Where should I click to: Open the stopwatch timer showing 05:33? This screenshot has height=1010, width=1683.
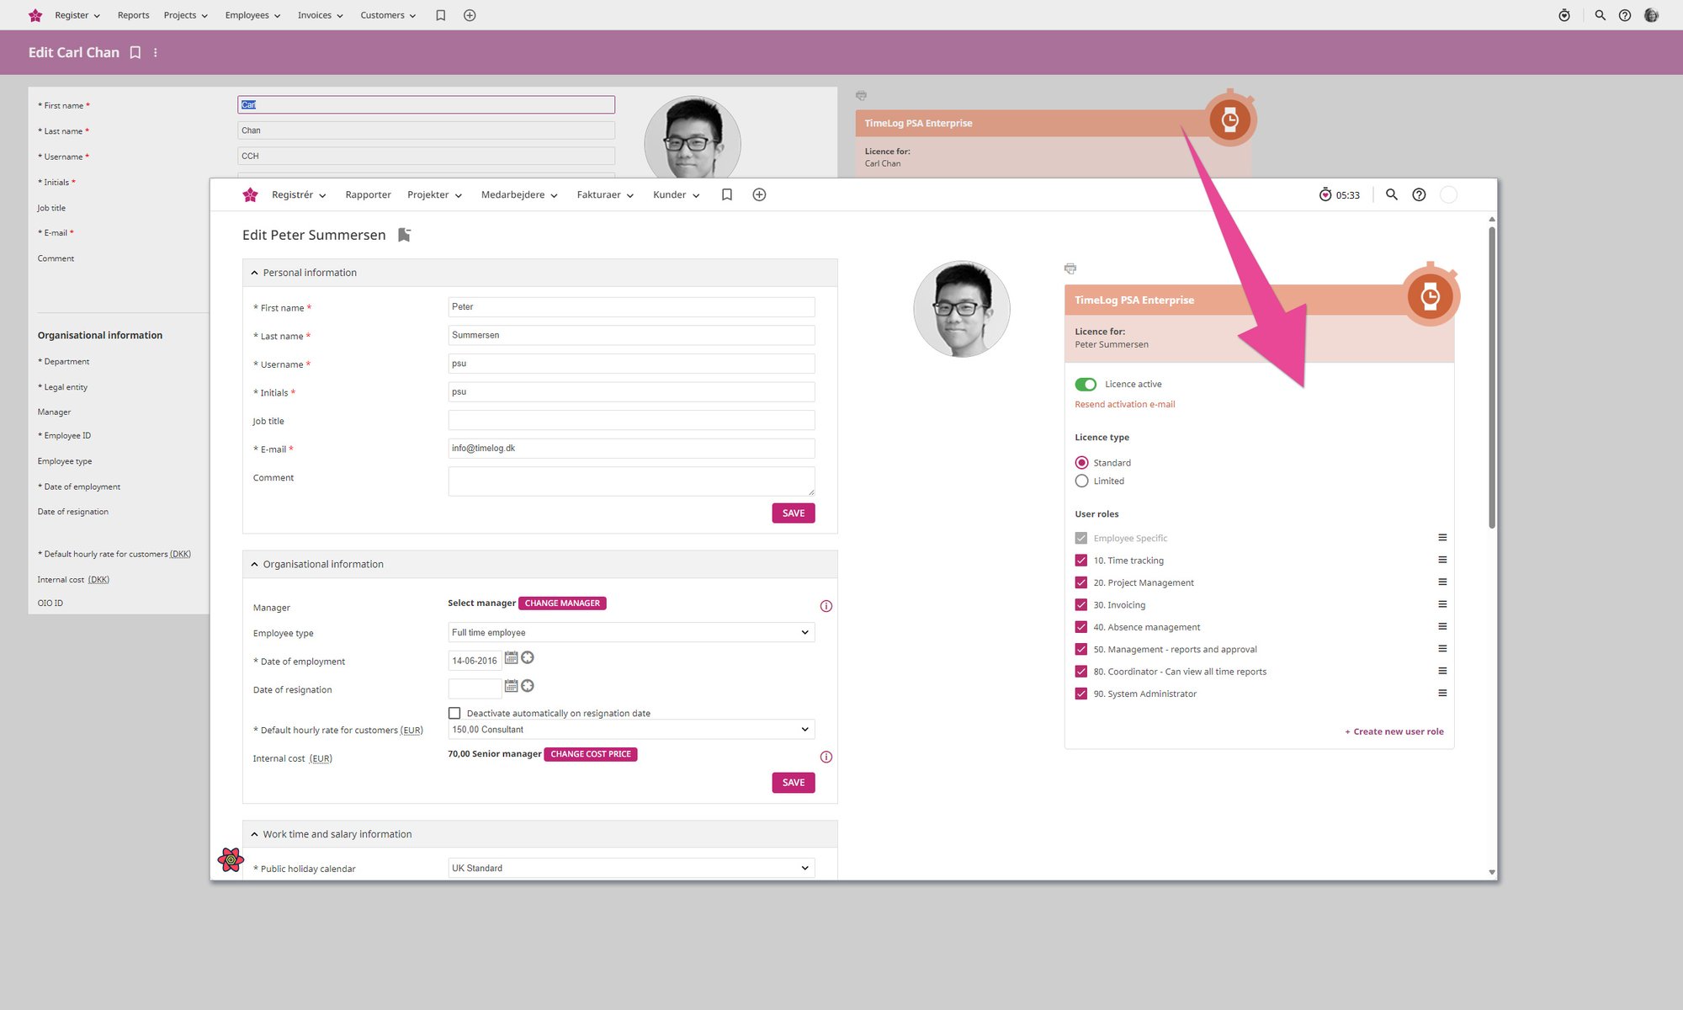point(1339,194)
